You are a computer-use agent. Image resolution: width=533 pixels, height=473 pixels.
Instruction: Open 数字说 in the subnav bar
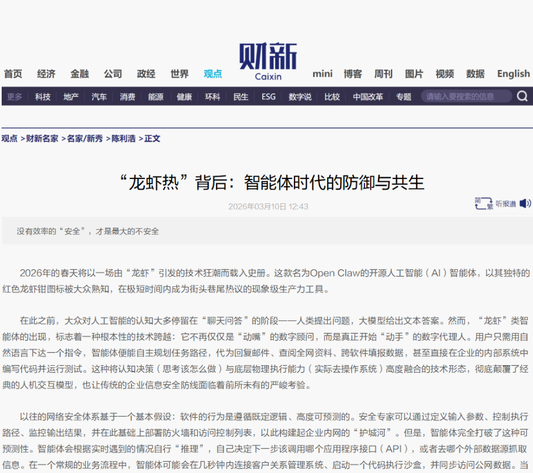coord(300,97)
